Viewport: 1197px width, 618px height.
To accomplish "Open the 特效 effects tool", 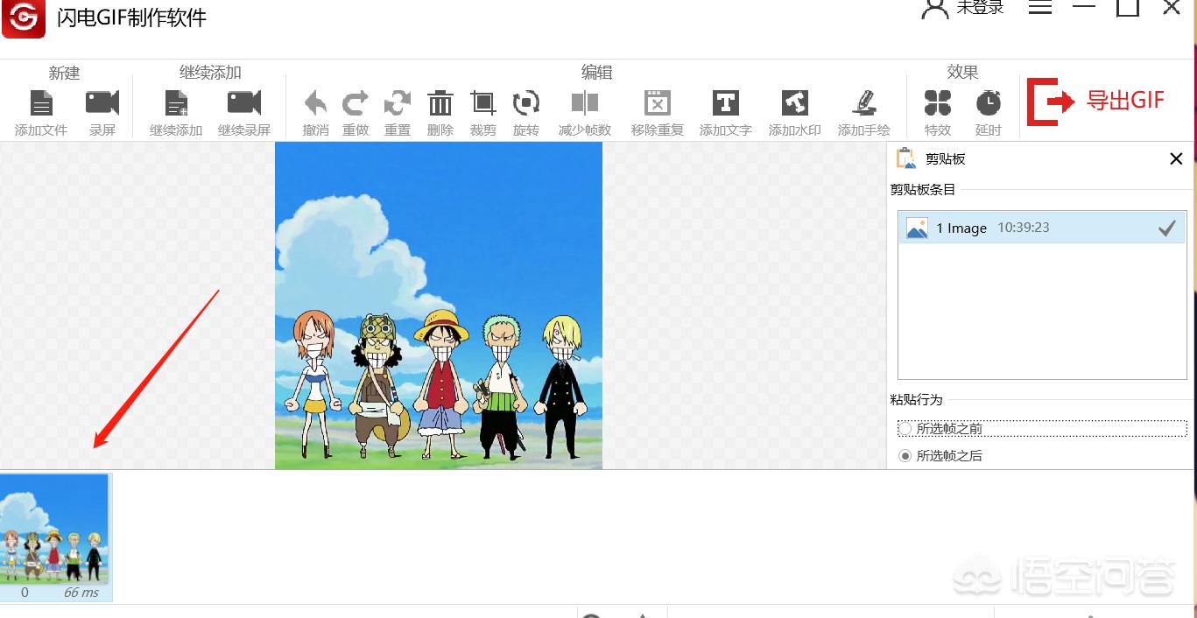I will 938,104.
